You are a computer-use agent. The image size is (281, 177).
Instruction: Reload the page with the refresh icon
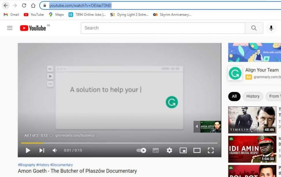tap(24, 5)
